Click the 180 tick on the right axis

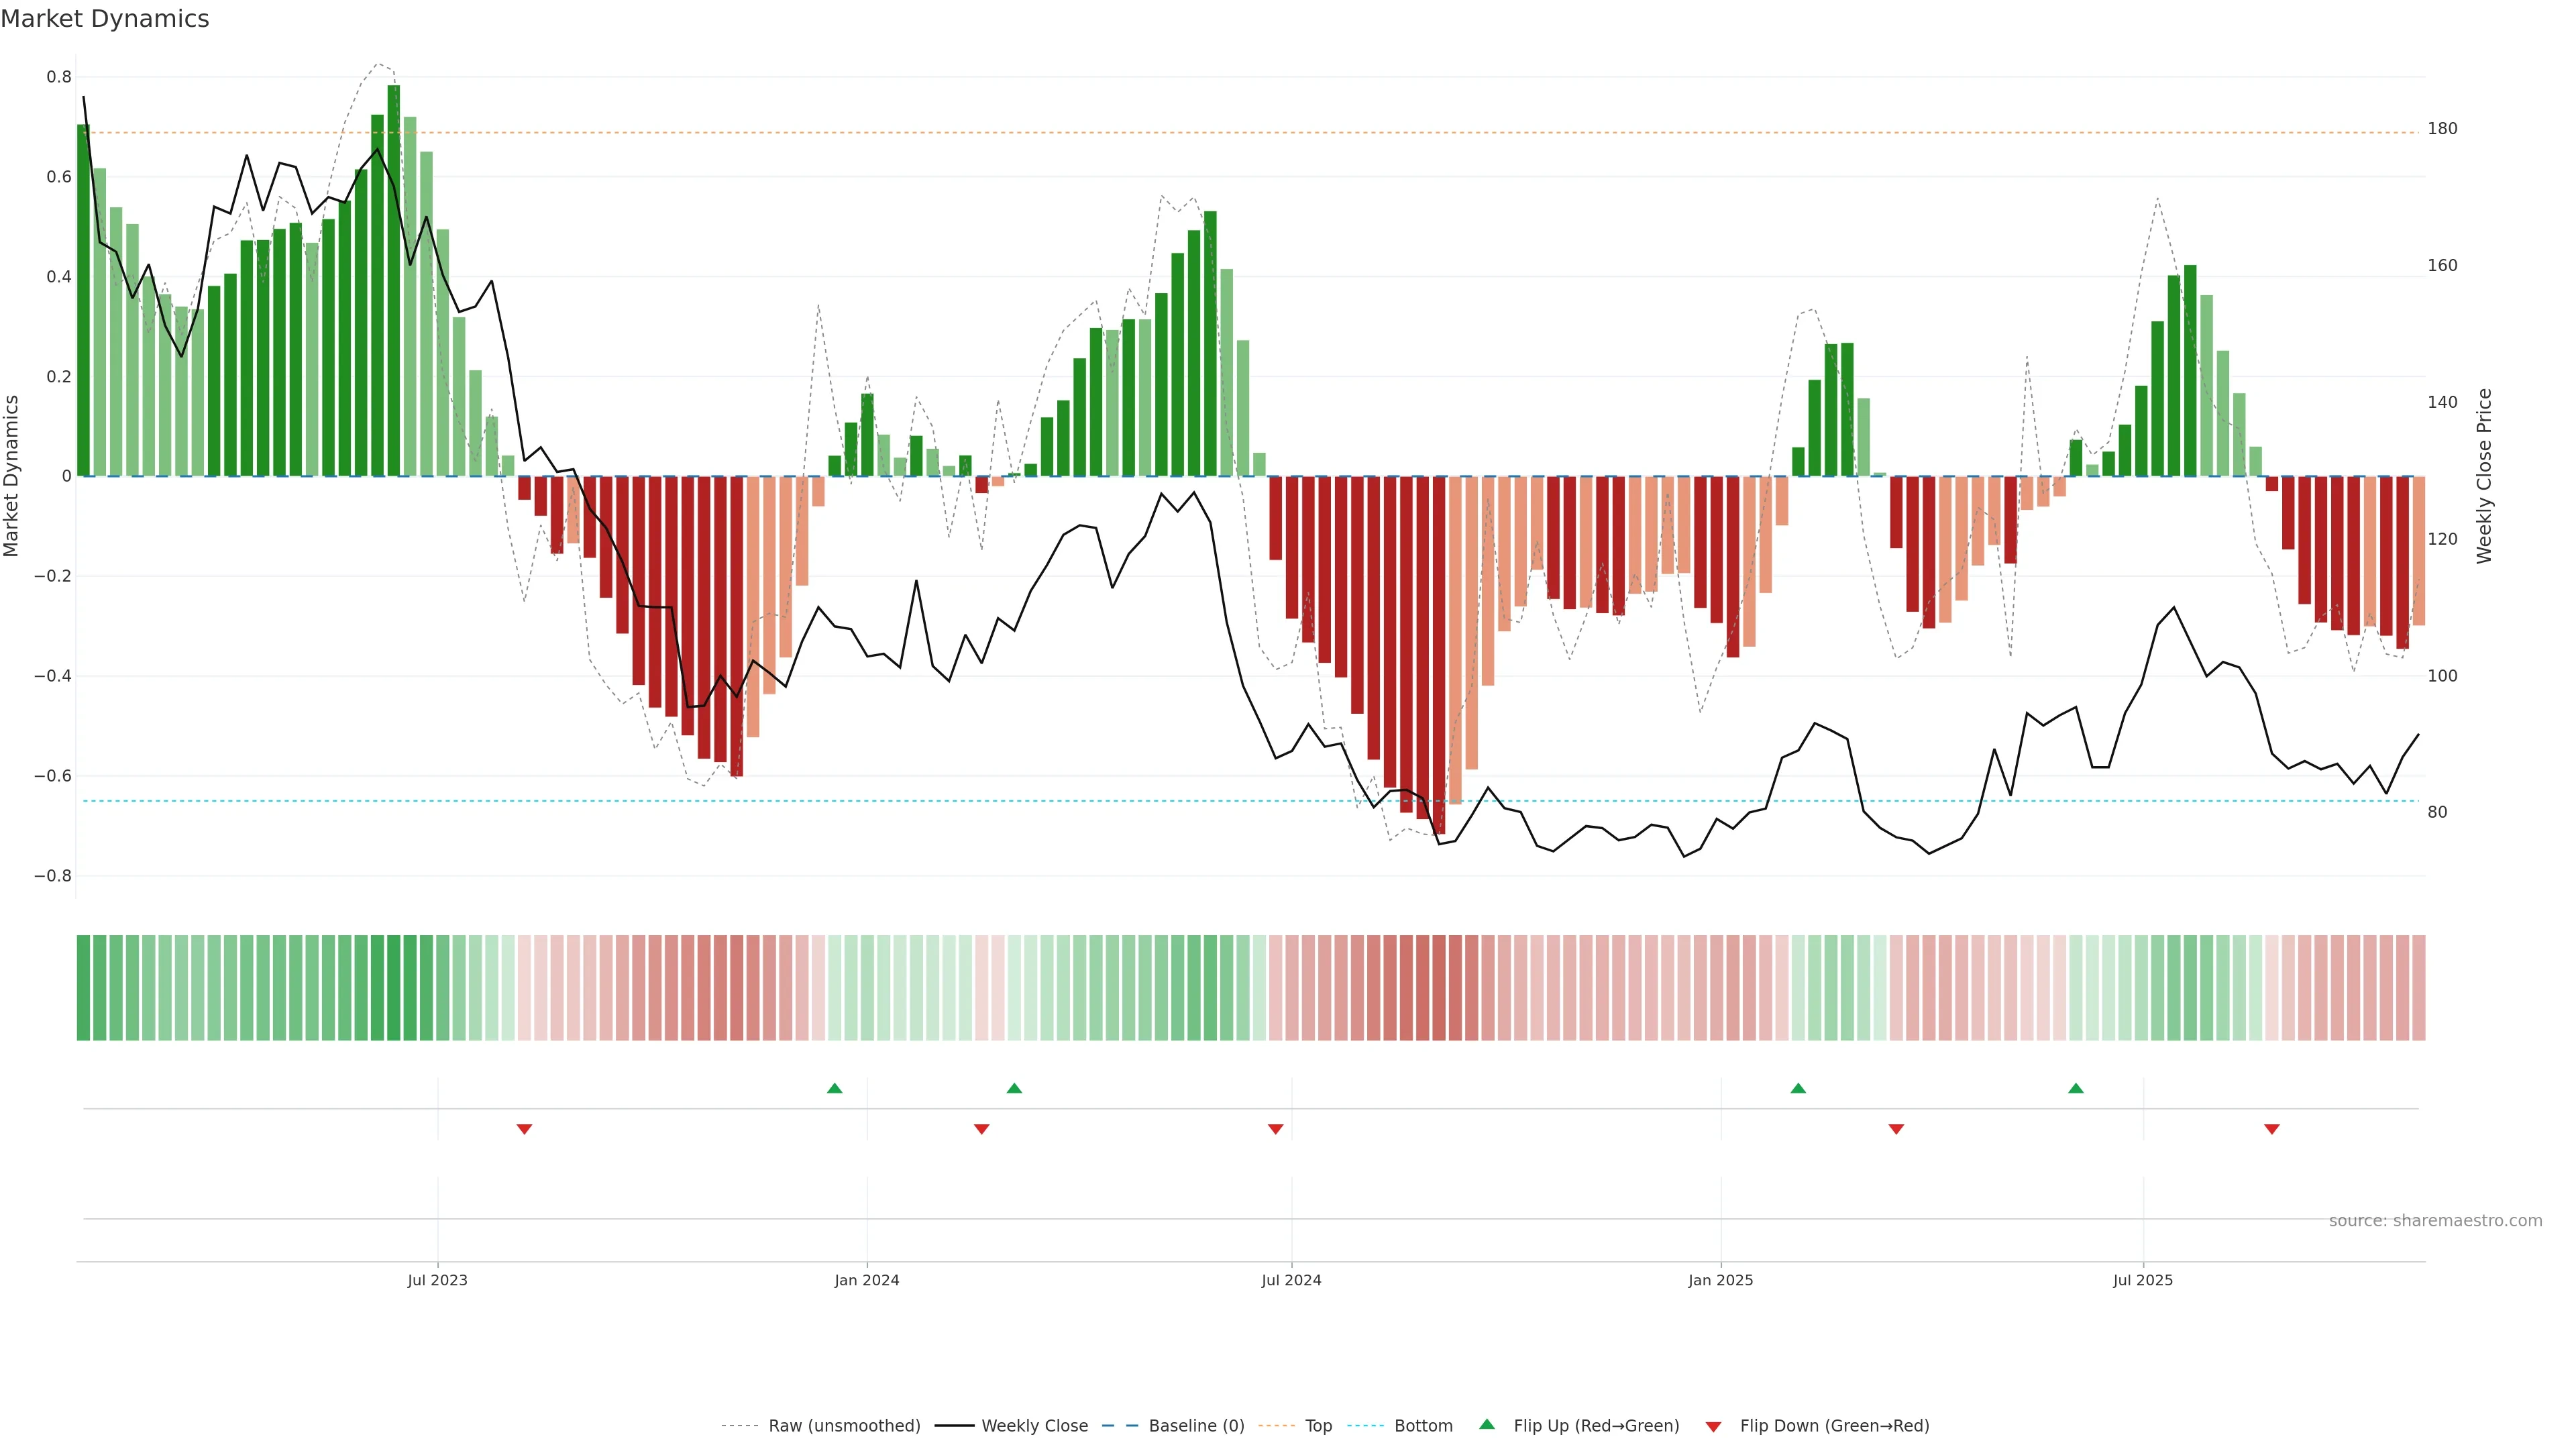click(2442, 129)
